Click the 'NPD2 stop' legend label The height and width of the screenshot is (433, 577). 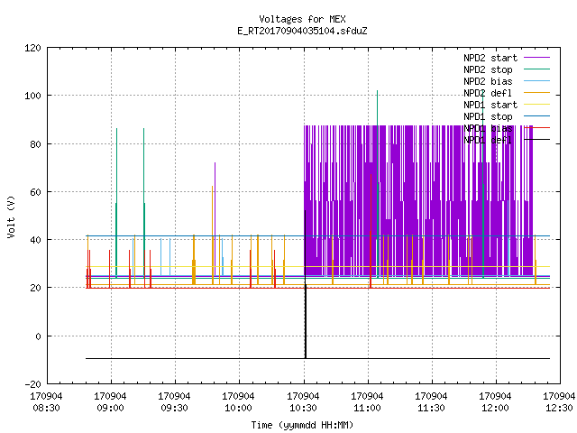(488, 69)
